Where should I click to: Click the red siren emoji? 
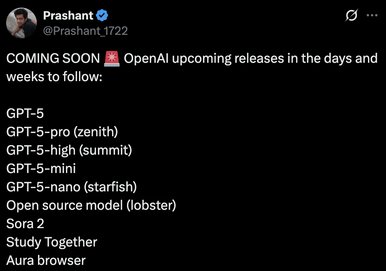coord(112,59)
